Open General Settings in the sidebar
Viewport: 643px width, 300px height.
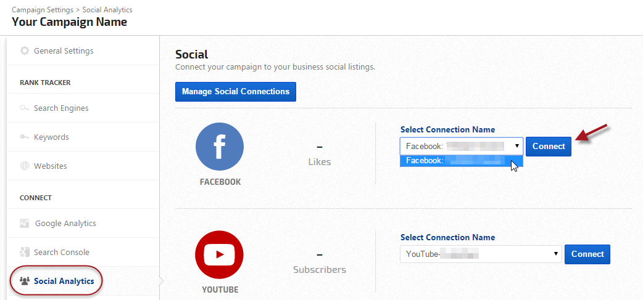click(64, 51)
